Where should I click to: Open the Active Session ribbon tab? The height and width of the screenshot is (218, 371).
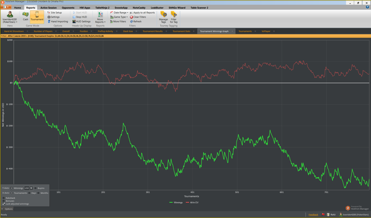click(49, 7)
